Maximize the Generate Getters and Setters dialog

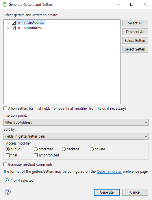click(132, 4)
